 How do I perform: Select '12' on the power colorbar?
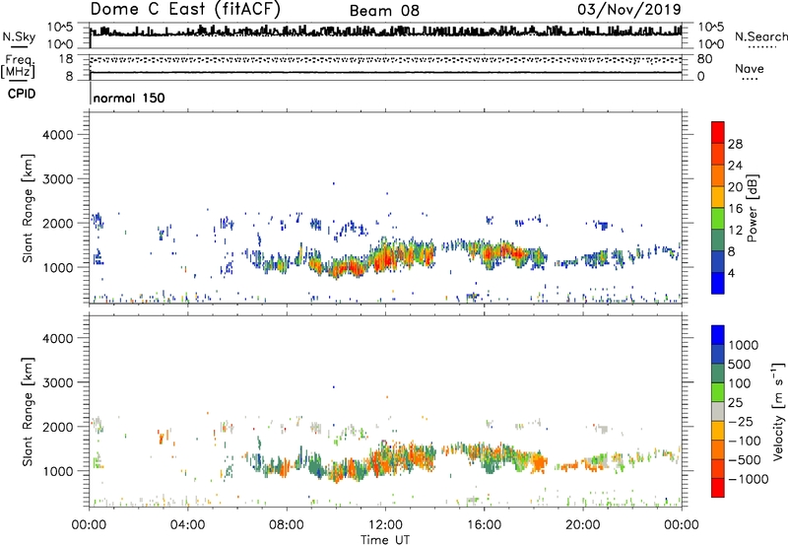[735, 231]
